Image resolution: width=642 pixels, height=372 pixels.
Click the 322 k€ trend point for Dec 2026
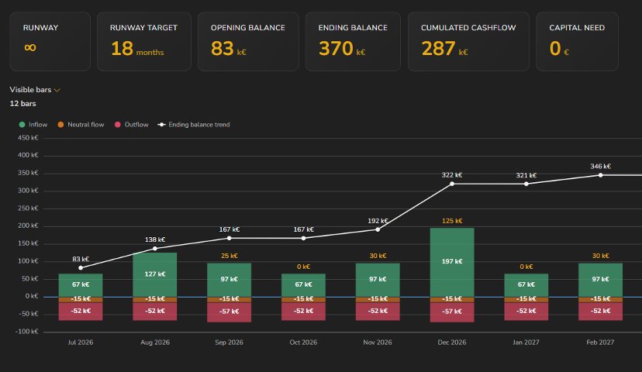pyautogui.click(x=452, y=184)
